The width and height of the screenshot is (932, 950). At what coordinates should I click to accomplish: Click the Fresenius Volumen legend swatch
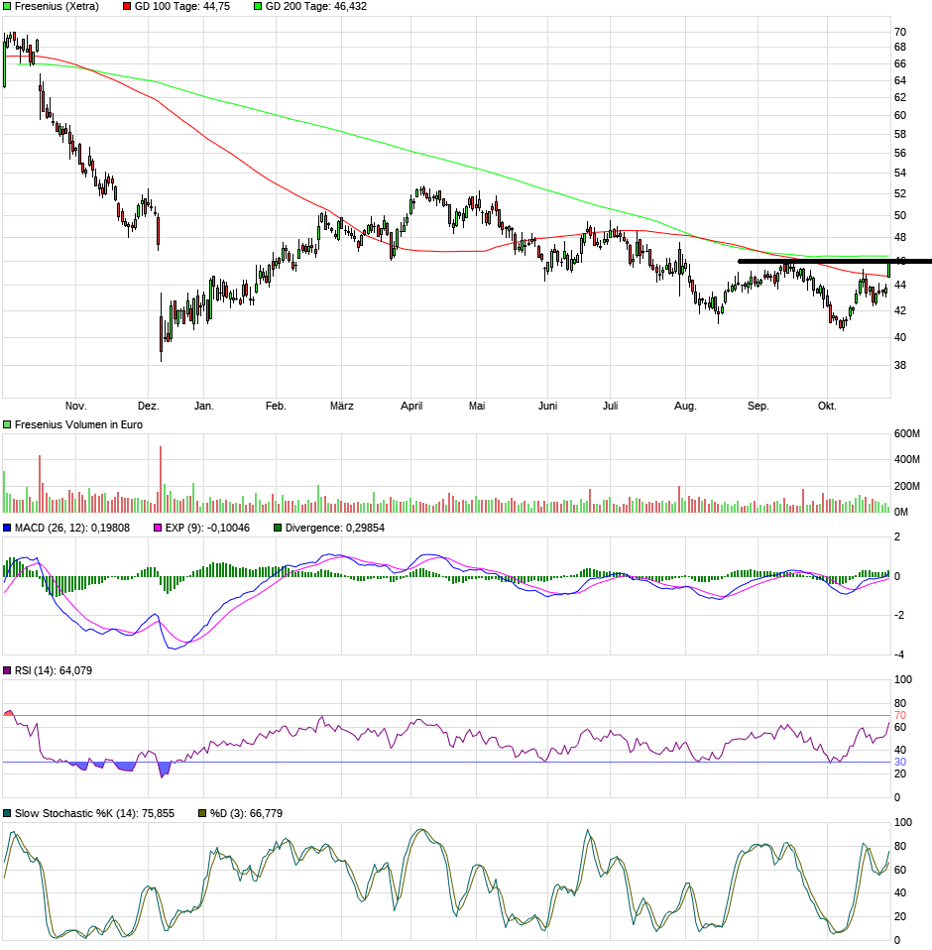click(x=7, y=424)
